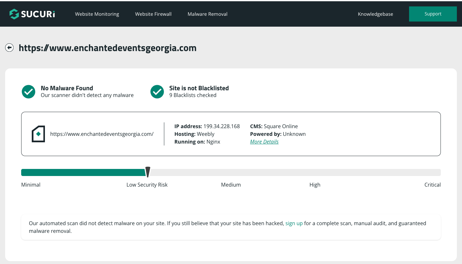Click the IP address 199.34.228.168
This screenshot has height=264, width=462.
221,126
